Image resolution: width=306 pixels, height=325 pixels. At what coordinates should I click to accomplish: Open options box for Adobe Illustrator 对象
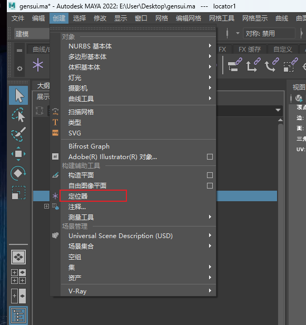coord(210,156)
